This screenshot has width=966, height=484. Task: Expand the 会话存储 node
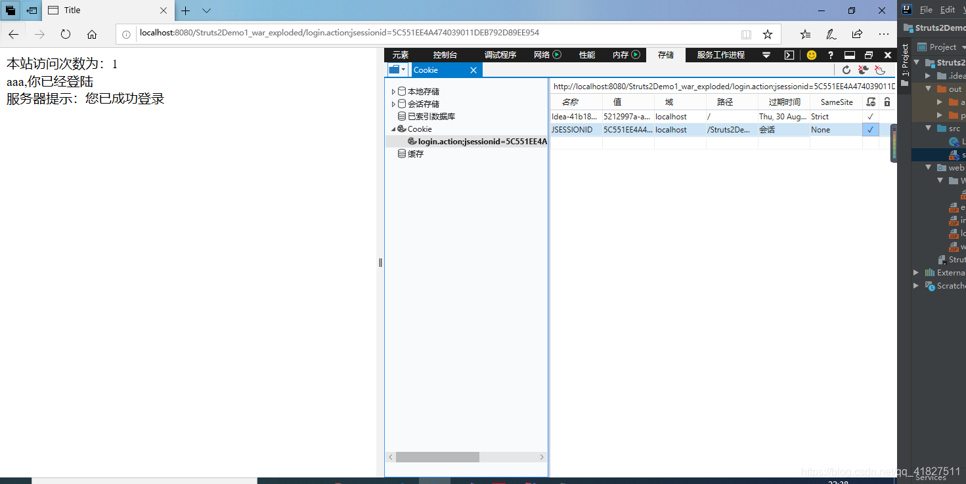393,104
